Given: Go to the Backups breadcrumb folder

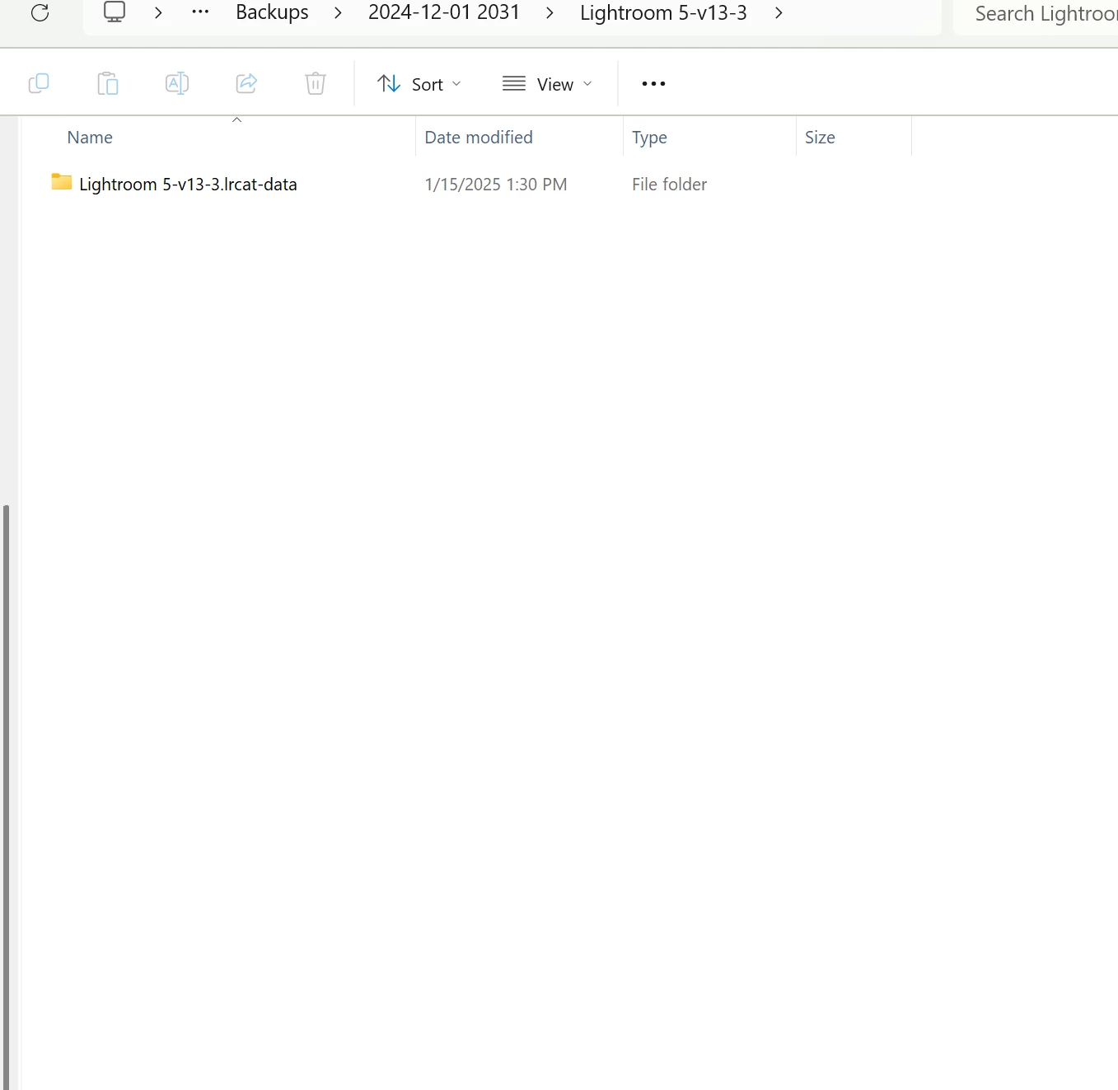Looking at the screenshot, I should point(272,12).
